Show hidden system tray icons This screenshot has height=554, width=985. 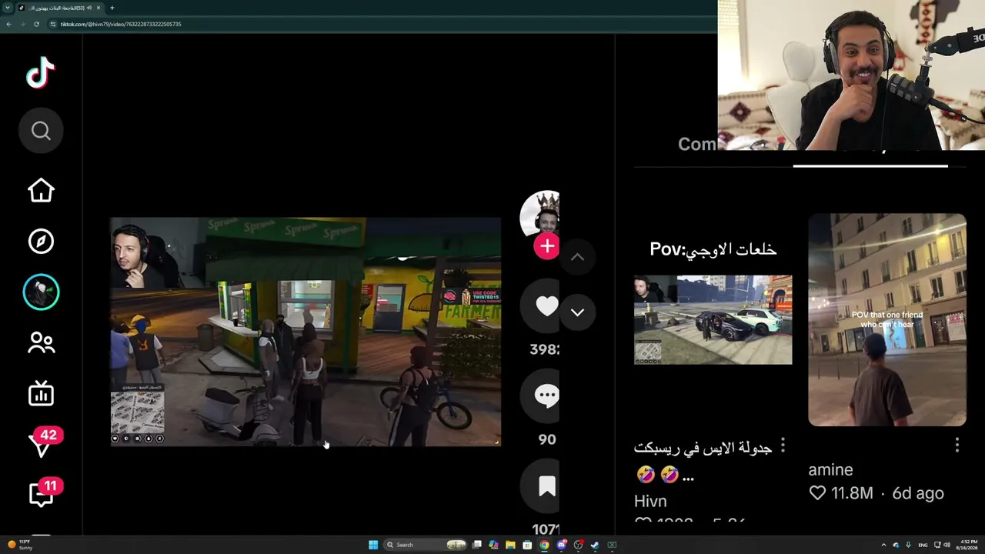(883, 545)
